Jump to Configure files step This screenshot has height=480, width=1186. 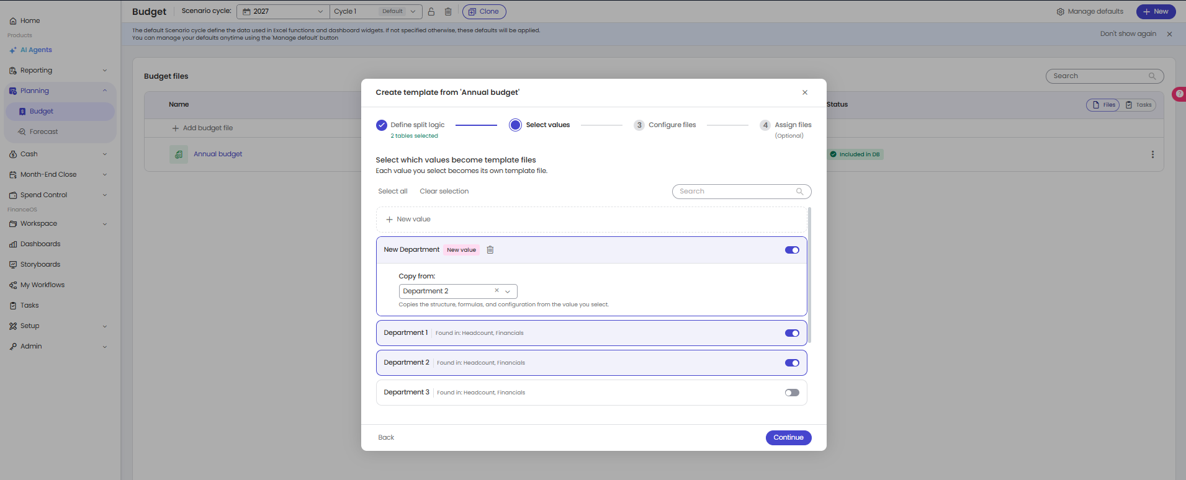[665, 125]
